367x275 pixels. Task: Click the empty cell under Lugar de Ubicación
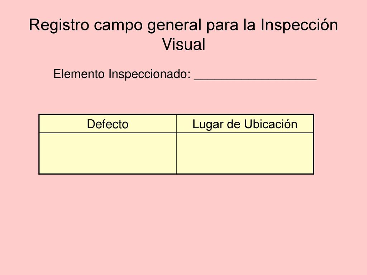click(x=245, y=153)
